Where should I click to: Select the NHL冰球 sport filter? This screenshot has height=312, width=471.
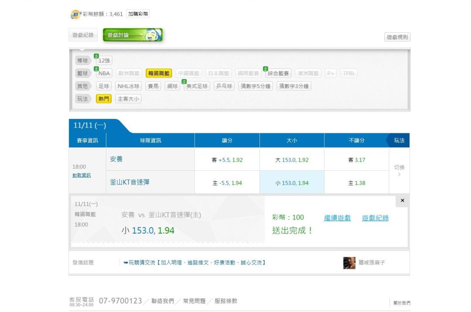point(128,86)
